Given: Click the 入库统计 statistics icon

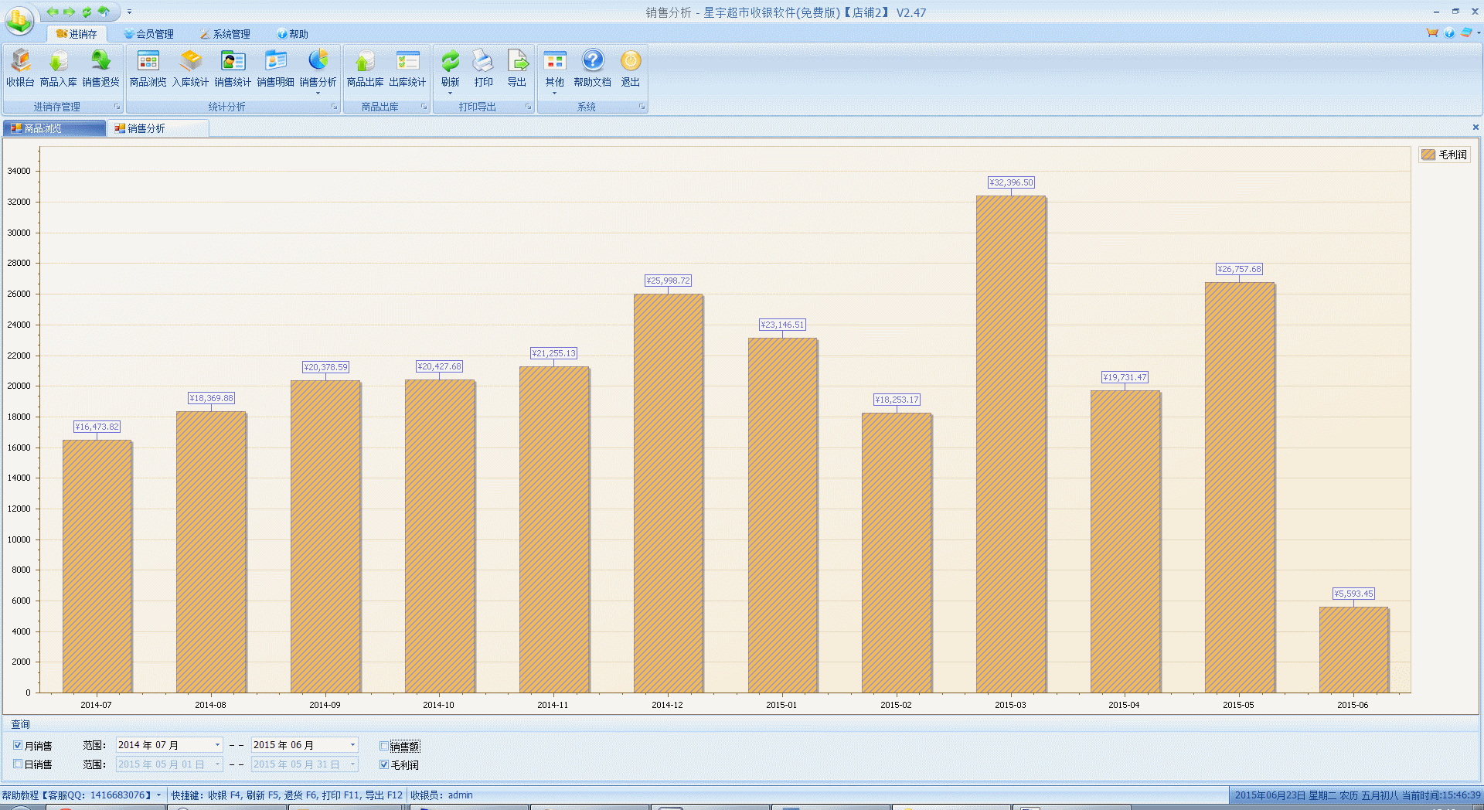Looking at the screenshot, I should [x=190, y=69].
